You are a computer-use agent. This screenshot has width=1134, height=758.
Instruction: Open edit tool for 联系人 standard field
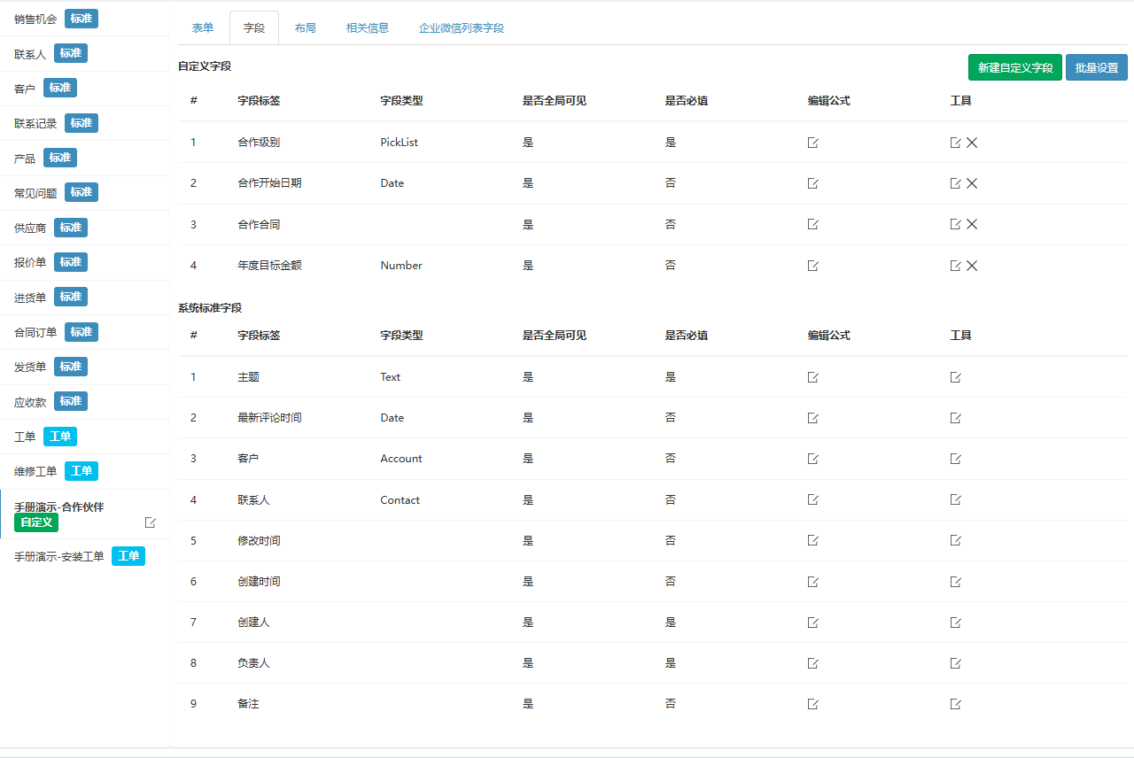955,499
